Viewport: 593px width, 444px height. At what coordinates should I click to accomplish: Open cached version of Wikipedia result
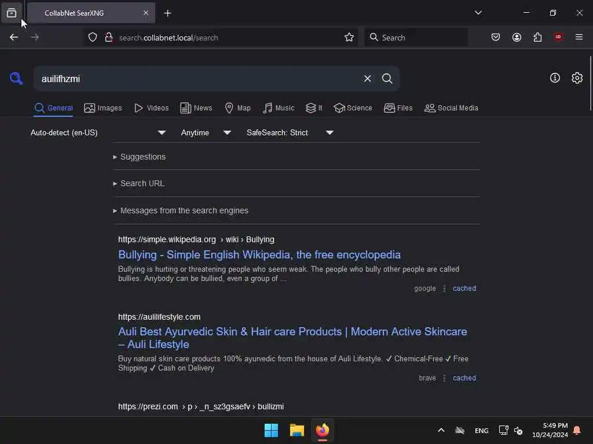point(464,288)
